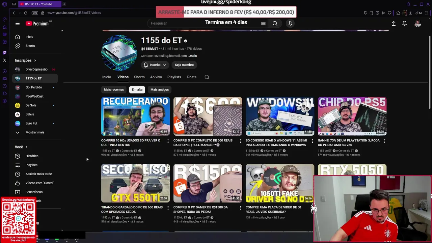The image size is (432, 243).
Task: Open the channel Início tab
Action: (x=107, y=77)
